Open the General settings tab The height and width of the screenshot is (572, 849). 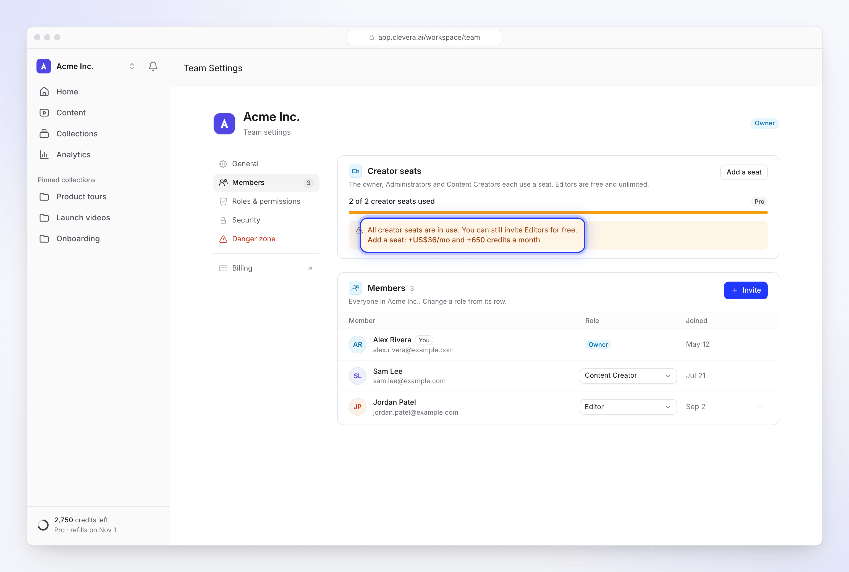click(266, 164)
